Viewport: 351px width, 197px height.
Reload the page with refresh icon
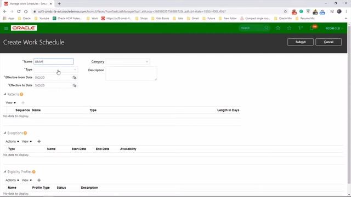pos(19,11)
